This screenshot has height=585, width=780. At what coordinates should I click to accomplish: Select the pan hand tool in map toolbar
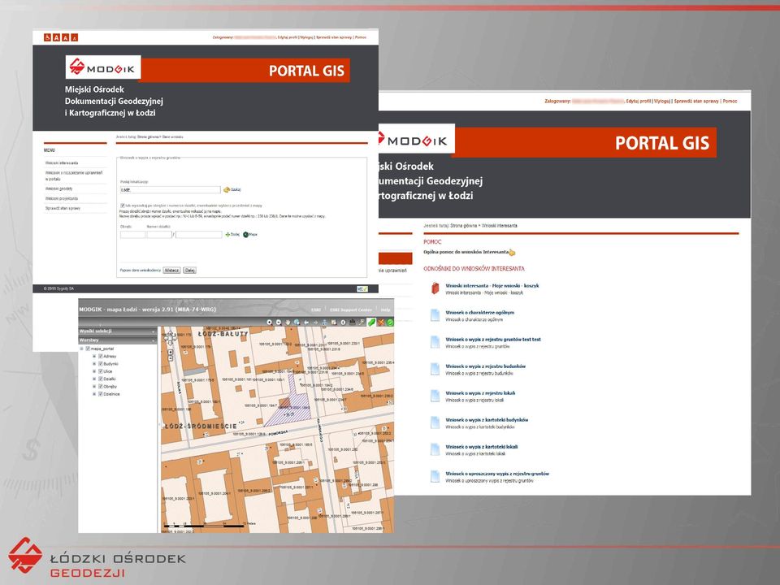coord(288,323)
